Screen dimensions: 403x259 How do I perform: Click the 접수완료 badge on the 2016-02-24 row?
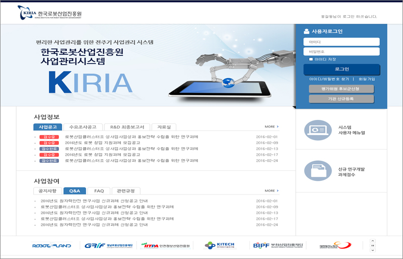[49, 161]
